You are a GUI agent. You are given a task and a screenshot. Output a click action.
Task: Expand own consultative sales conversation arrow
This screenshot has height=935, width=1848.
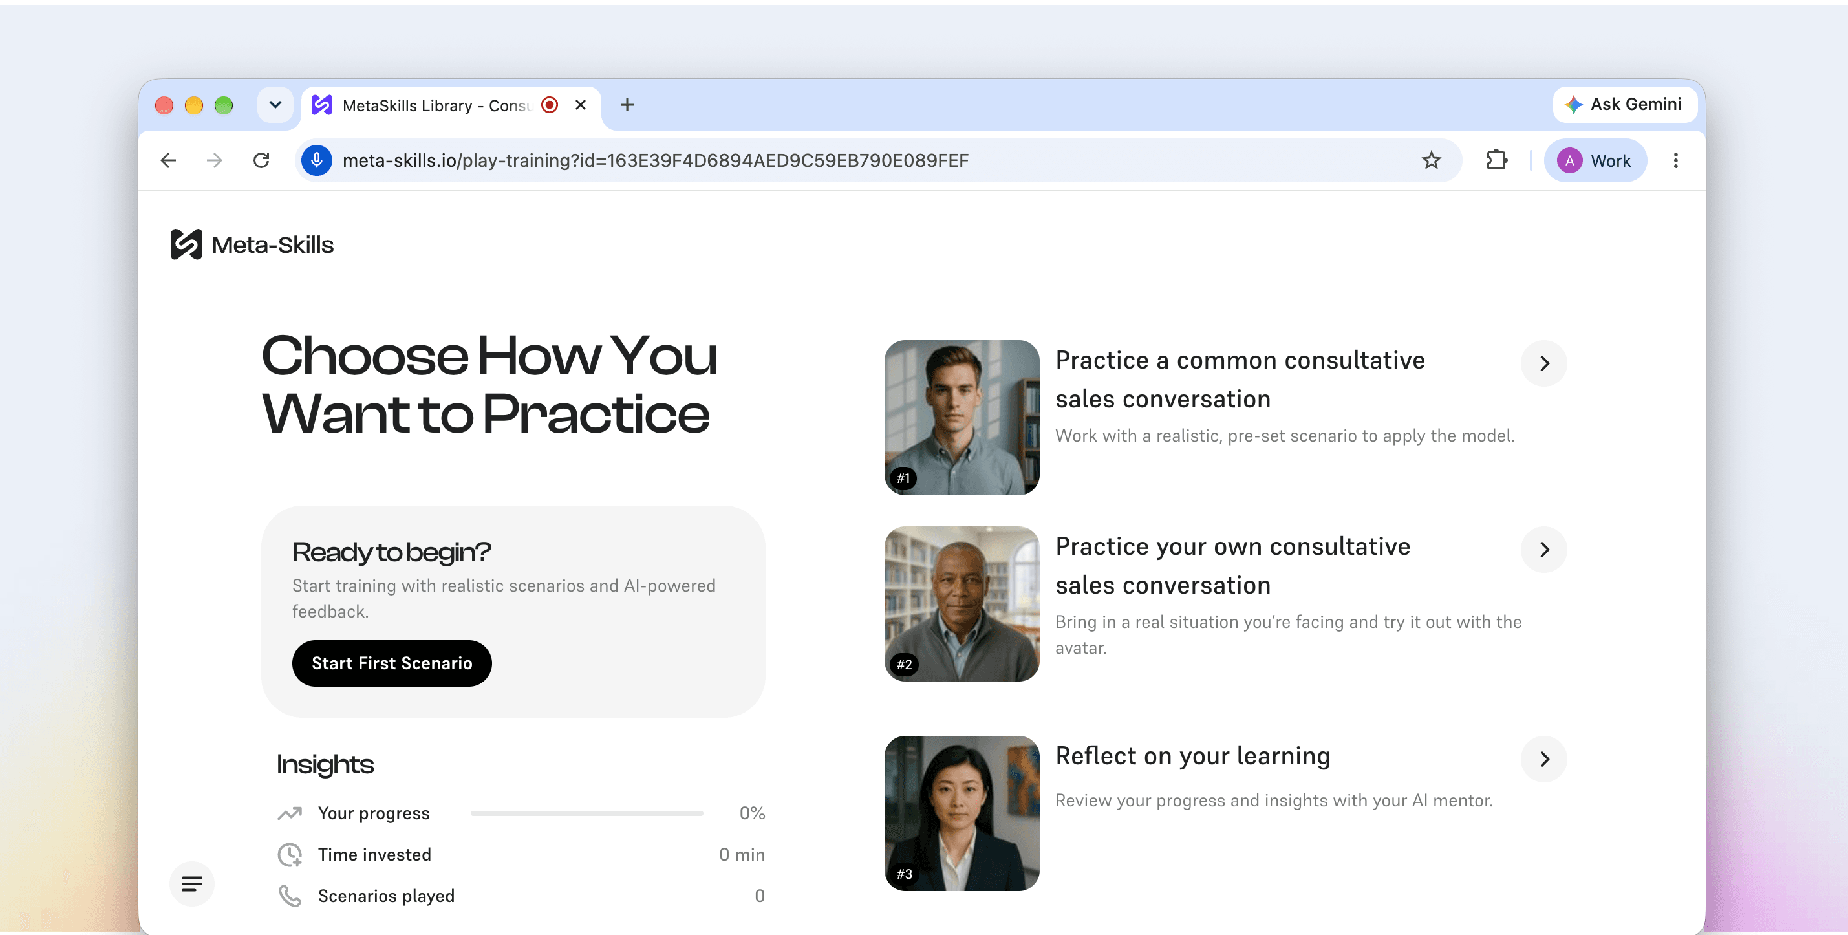click(x=1544, y=550)
